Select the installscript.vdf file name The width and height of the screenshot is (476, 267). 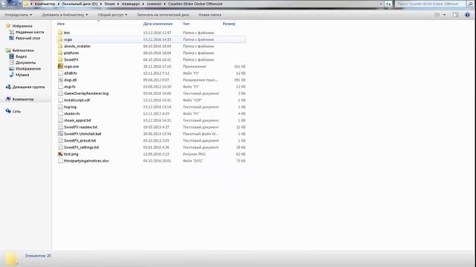click(x=77, y=100)
